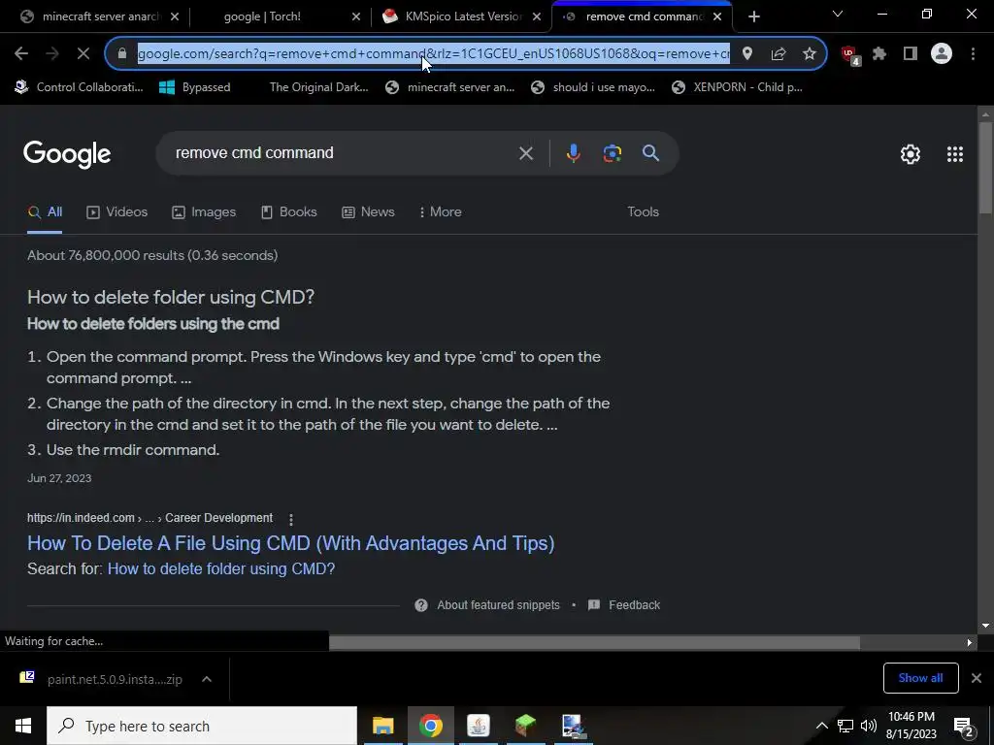The height and width of the screenshot is (745, 994).
Task: Close the downloads shelf
Action: point(977,678)
